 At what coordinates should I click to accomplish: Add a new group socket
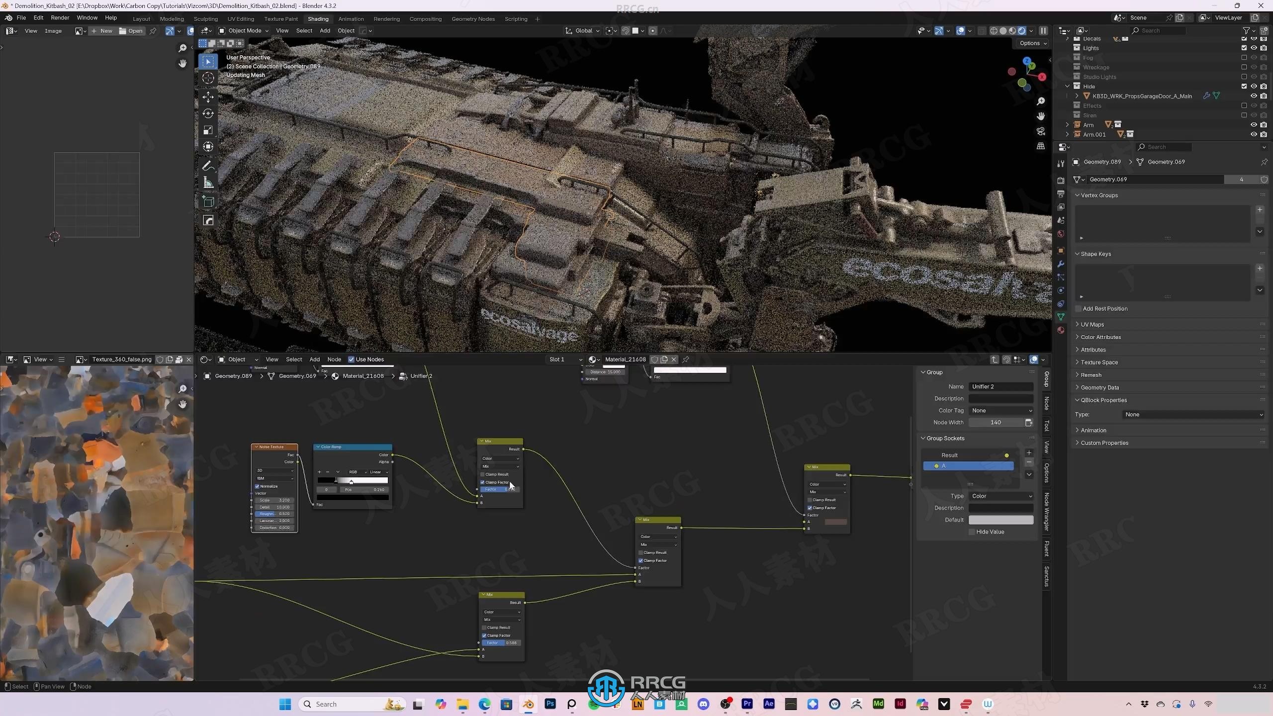pyautogui.click(x=1029, y=453)
